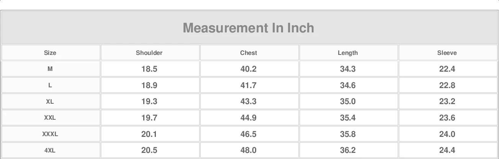Select chest value 46.5 for size XXXL
This screenshot has height=159, width=499.
pos(249,134)
